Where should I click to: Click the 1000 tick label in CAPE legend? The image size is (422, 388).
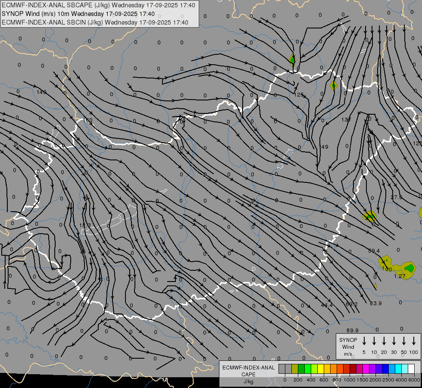coord(349,380)
